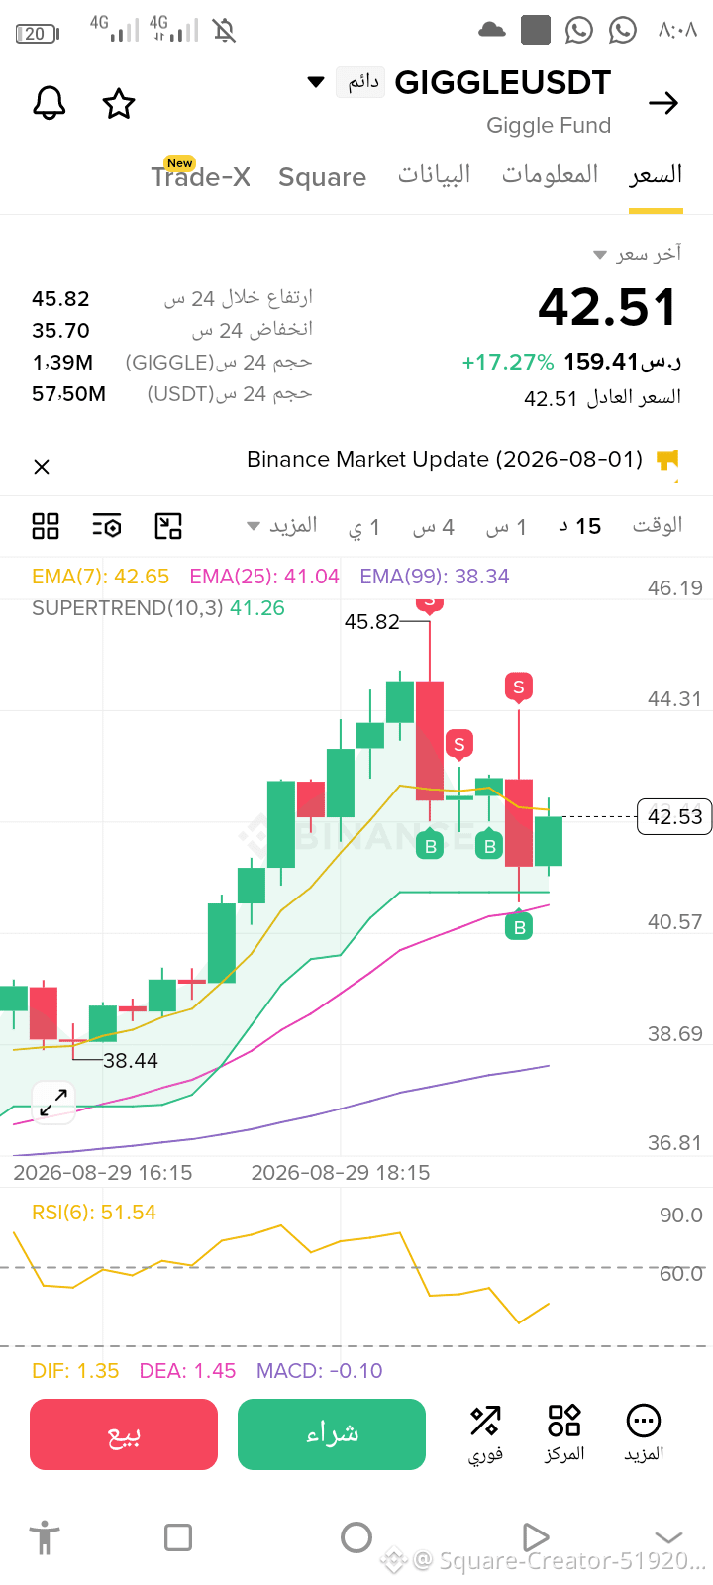Tap the EMA(25) indicator label
The width and height of the screenshot is (713, 1585).
click(x=264, y=577)
